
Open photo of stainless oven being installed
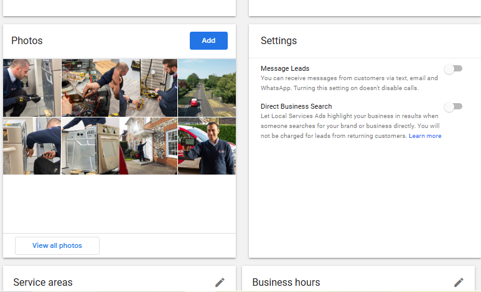coord(90,146)
